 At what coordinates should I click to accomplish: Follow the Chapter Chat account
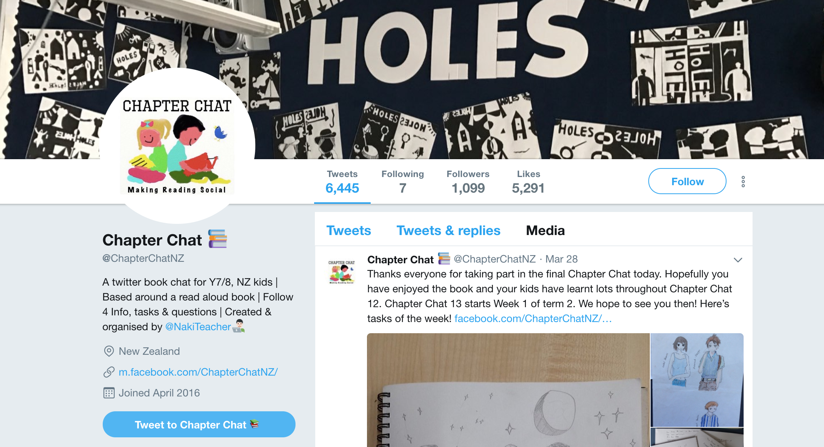[x=687, y=181]
